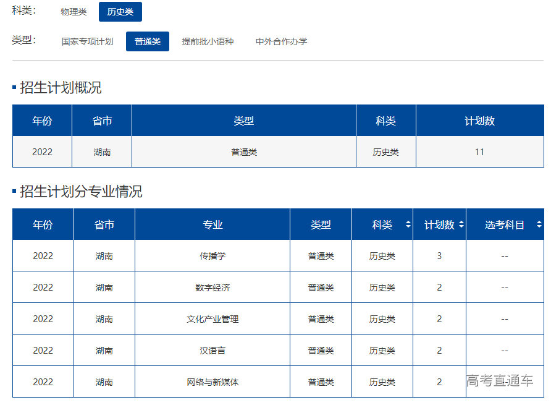Select the 历史类 tab

120,11
